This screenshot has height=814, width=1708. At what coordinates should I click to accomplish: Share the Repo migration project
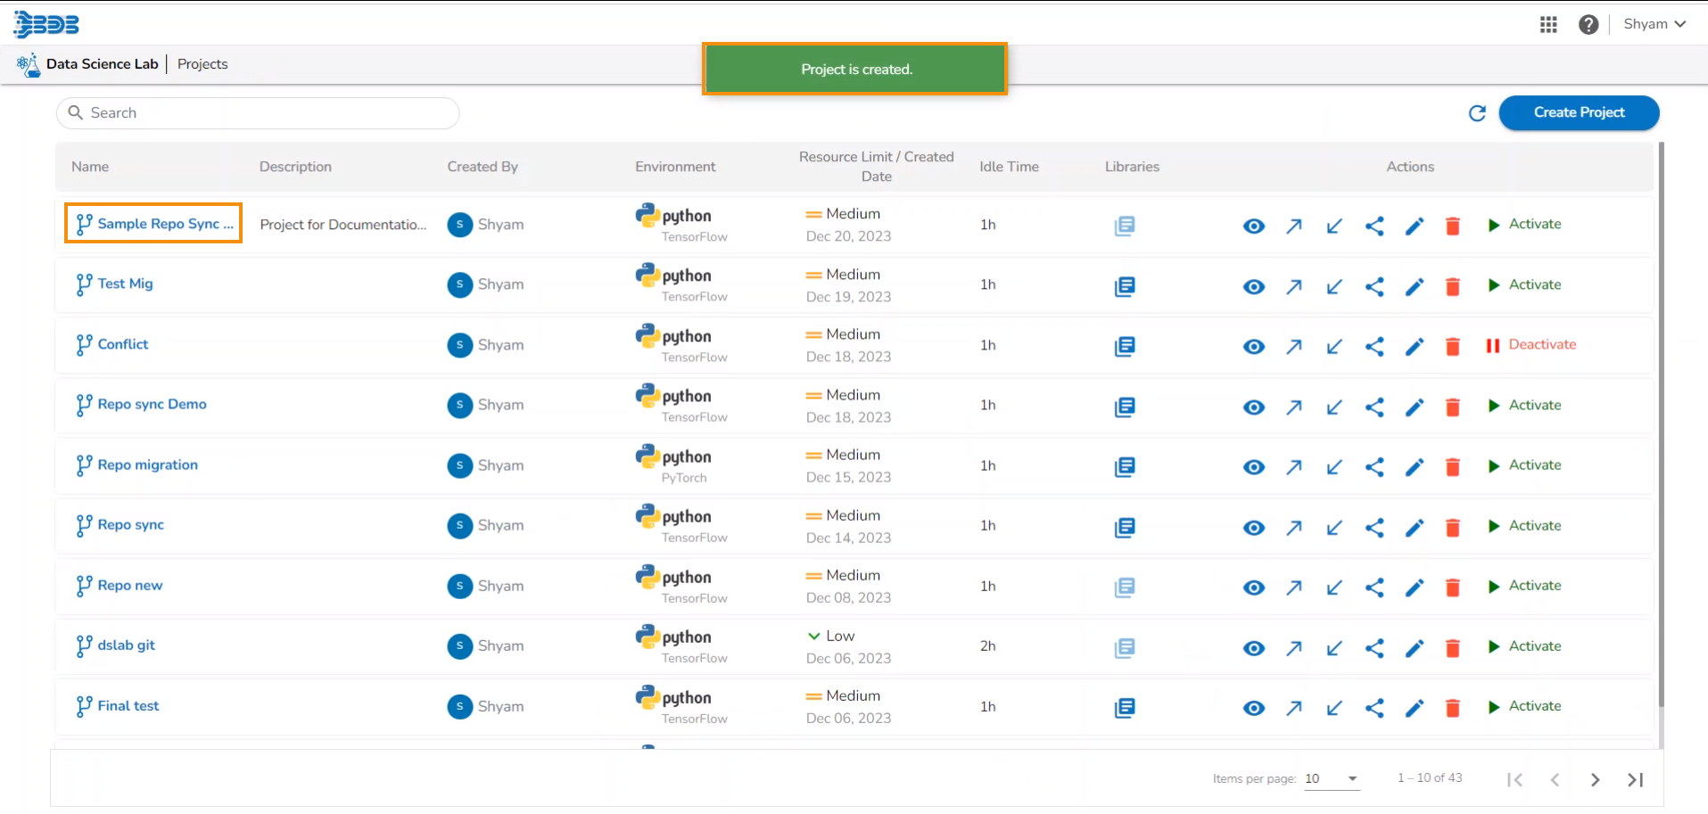[x=1374, y=466]
